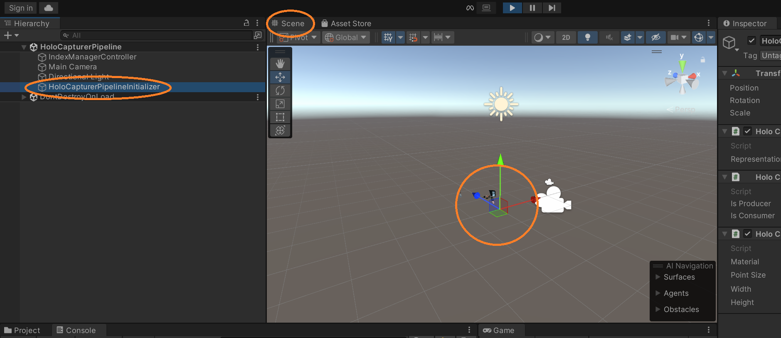781x338 pixels.
Task: Toggle the GameObject active checkbox in Inspector
Action: (751, 41)
